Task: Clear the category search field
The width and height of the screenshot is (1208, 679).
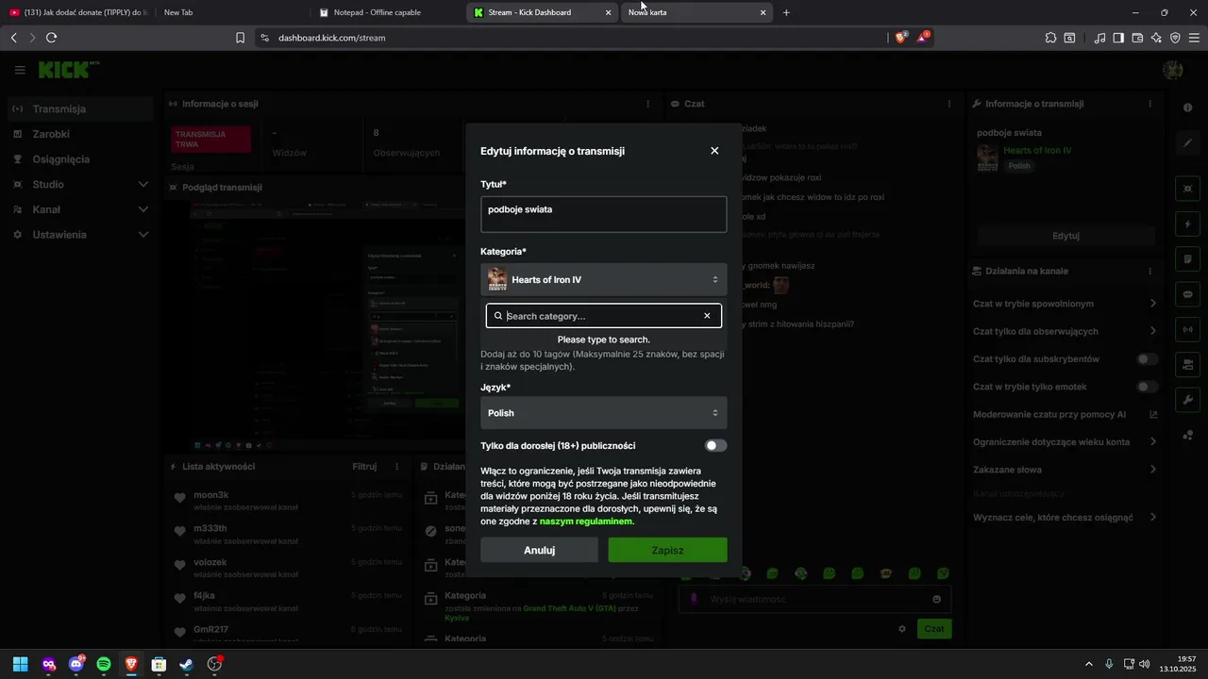Action: point(707,316)
